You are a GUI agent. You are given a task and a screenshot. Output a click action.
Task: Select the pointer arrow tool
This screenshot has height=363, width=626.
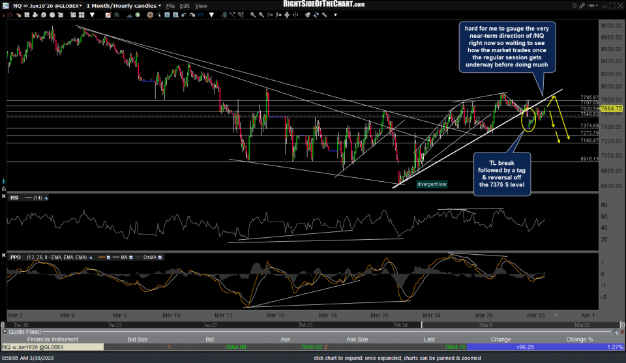pos(158,15)
